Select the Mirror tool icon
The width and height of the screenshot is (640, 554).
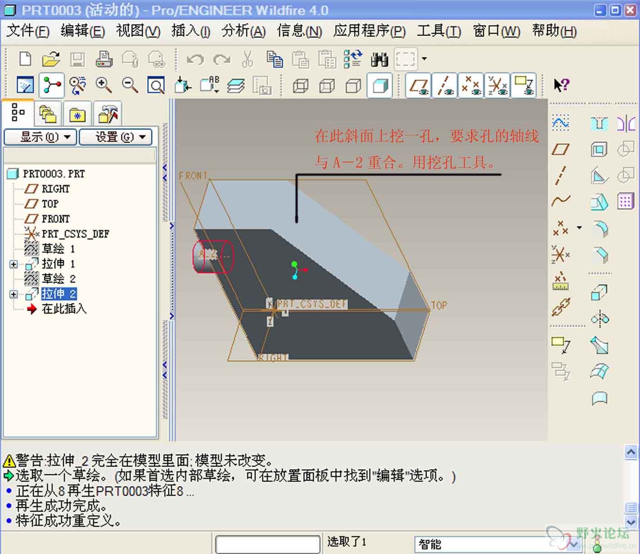[626, 123]
